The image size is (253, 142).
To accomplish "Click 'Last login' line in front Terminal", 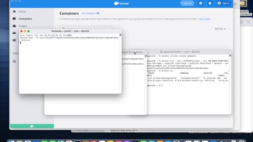I will click(x=46, y=35).
